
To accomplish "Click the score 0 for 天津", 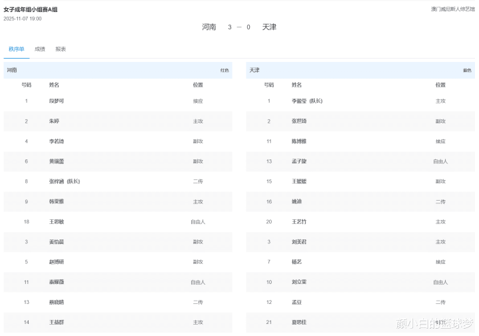I will (248, 27).
